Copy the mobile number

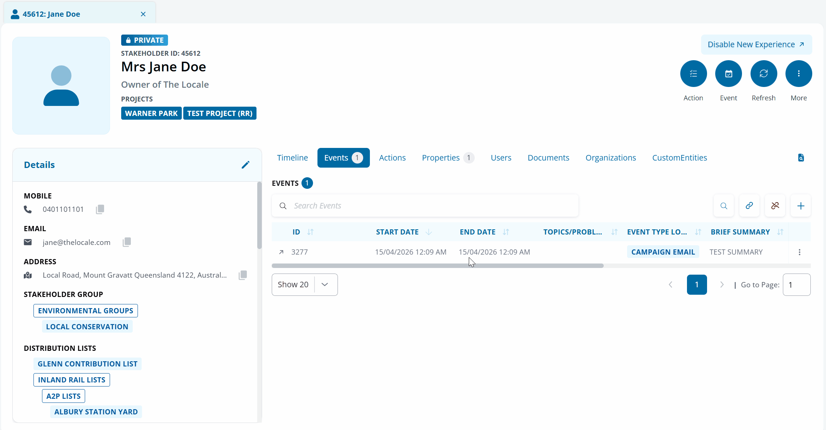(100, 209)
